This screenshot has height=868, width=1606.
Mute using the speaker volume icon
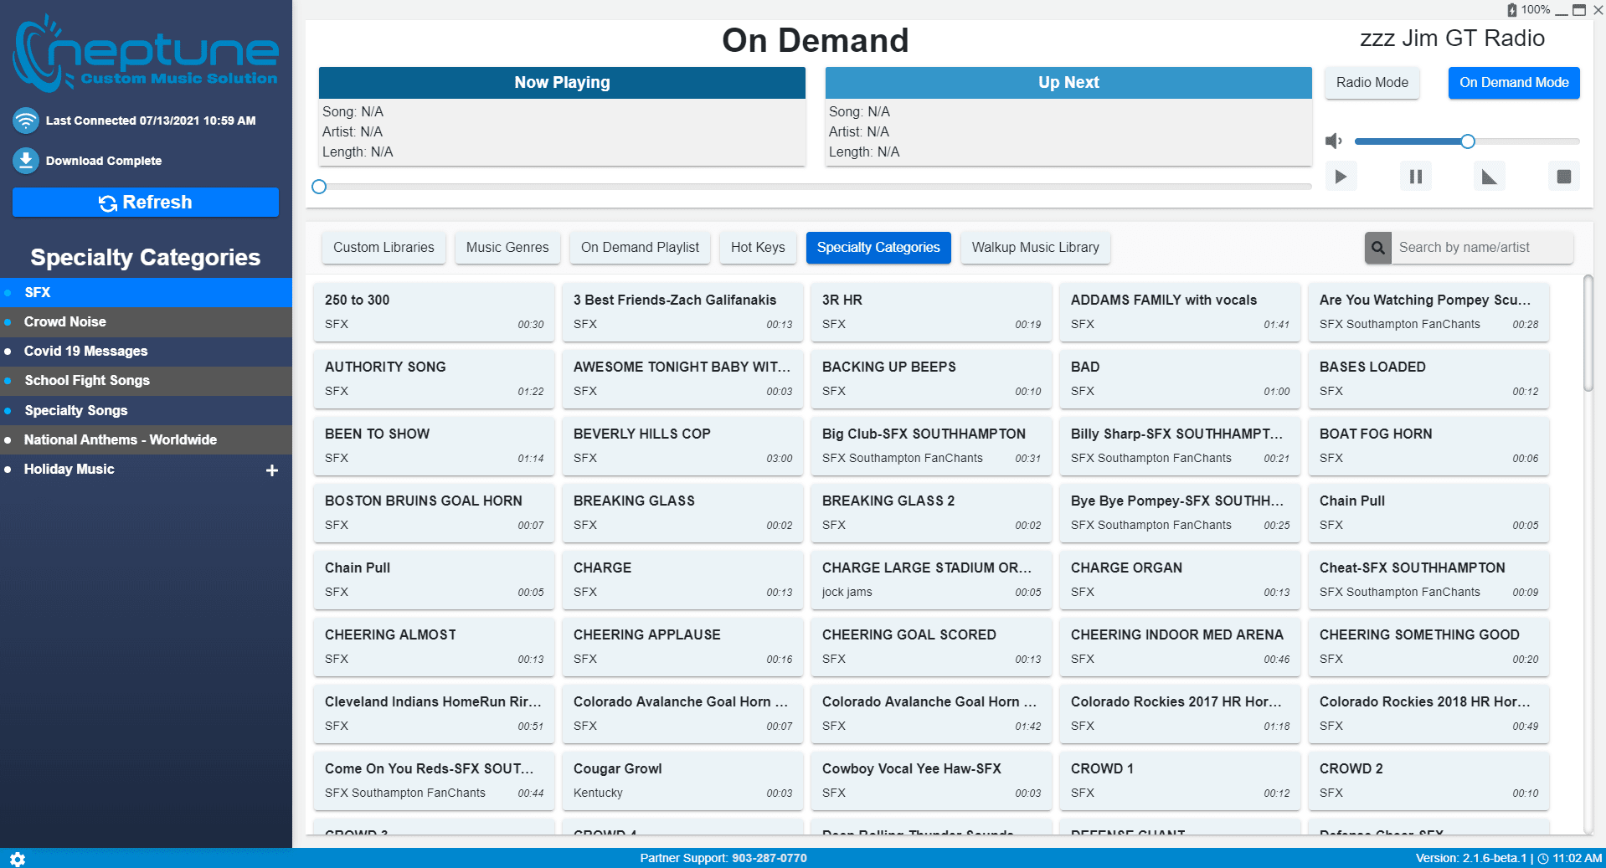(x=1334, y=141)
